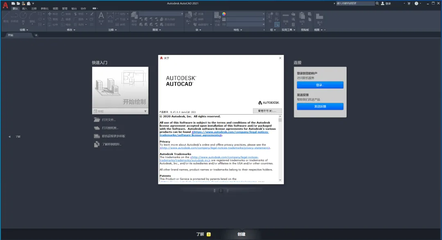Click the plus new drawing tab button

pos(36,35)
